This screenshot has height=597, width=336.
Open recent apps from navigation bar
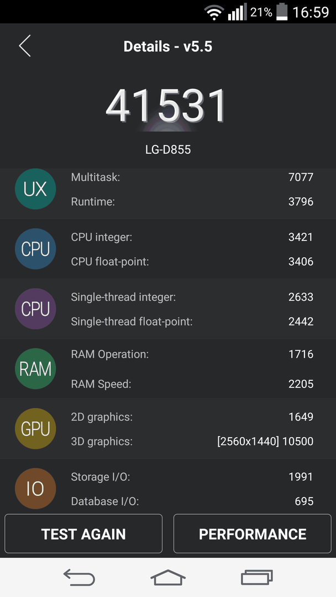[x=257, y=577]
